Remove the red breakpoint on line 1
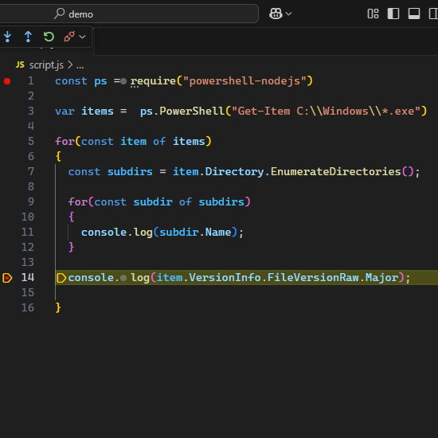This screenshot has height=438, width=438. tap(7, 81)
